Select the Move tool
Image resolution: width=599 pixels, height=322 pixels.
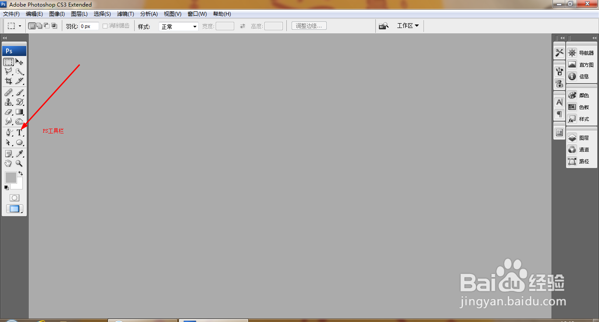click(19, 62)
